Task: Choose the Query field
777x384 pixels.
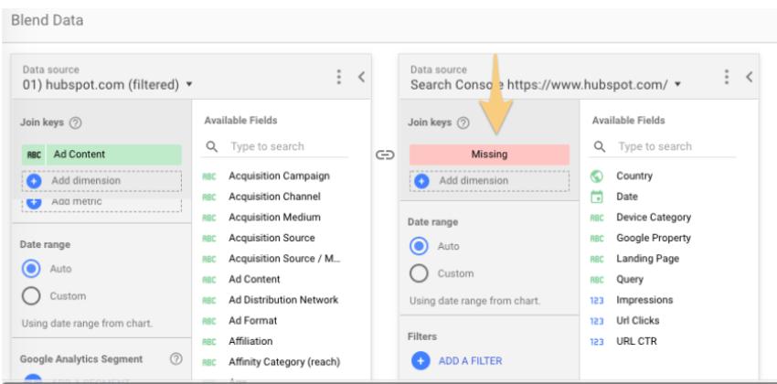Action: point(630,280)
